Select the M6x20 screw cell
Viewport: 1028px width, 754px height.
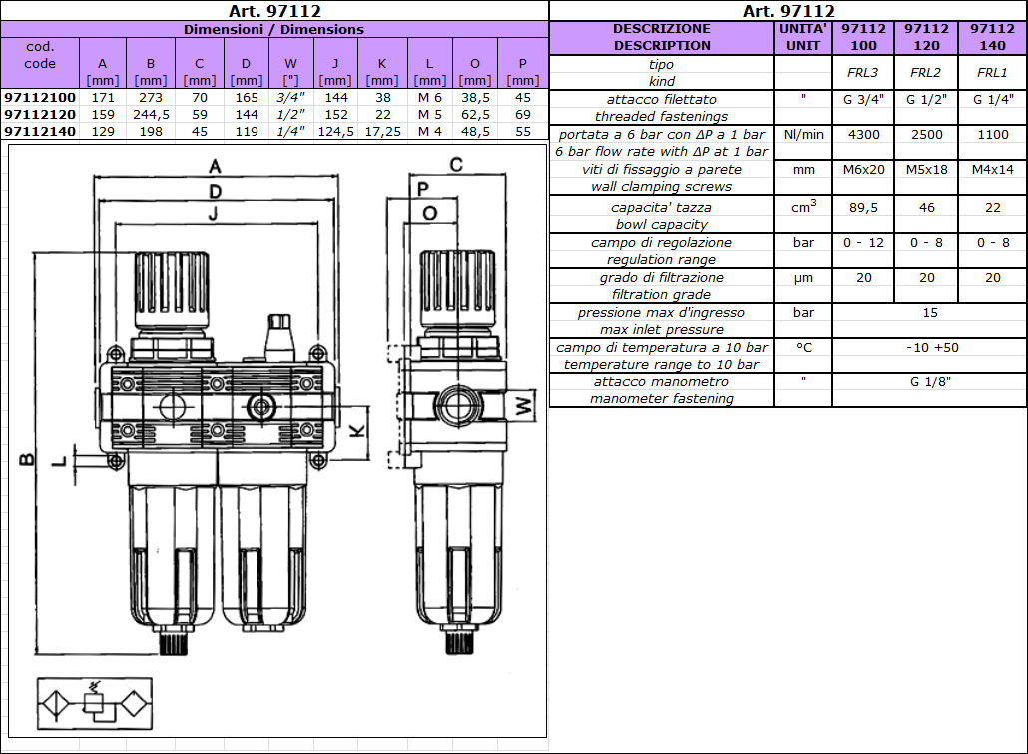(863, 170)
